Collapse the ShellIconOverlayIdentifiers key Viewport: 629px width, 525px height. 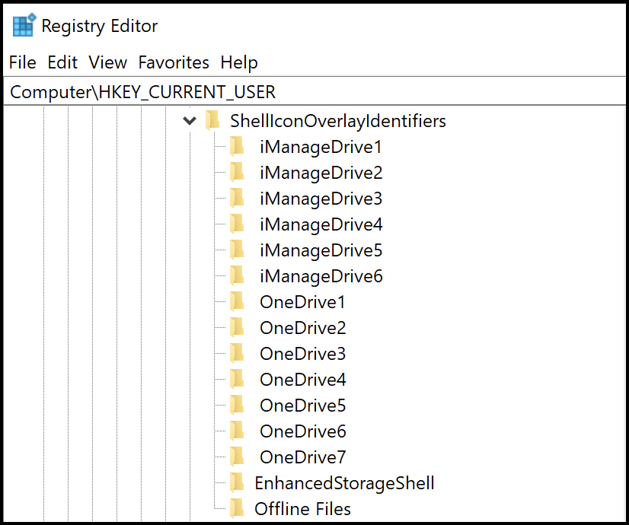pyautogui.click(x=189, y=121)
